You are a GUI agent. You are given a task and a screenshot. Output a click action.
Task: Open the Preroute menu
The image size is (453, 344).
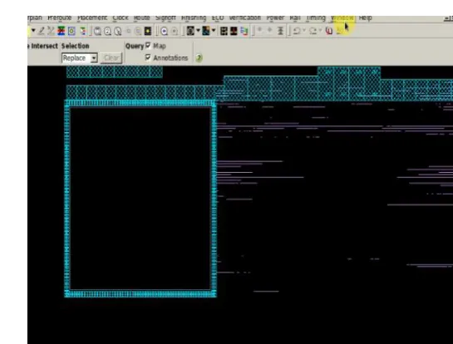coord(60,18)
